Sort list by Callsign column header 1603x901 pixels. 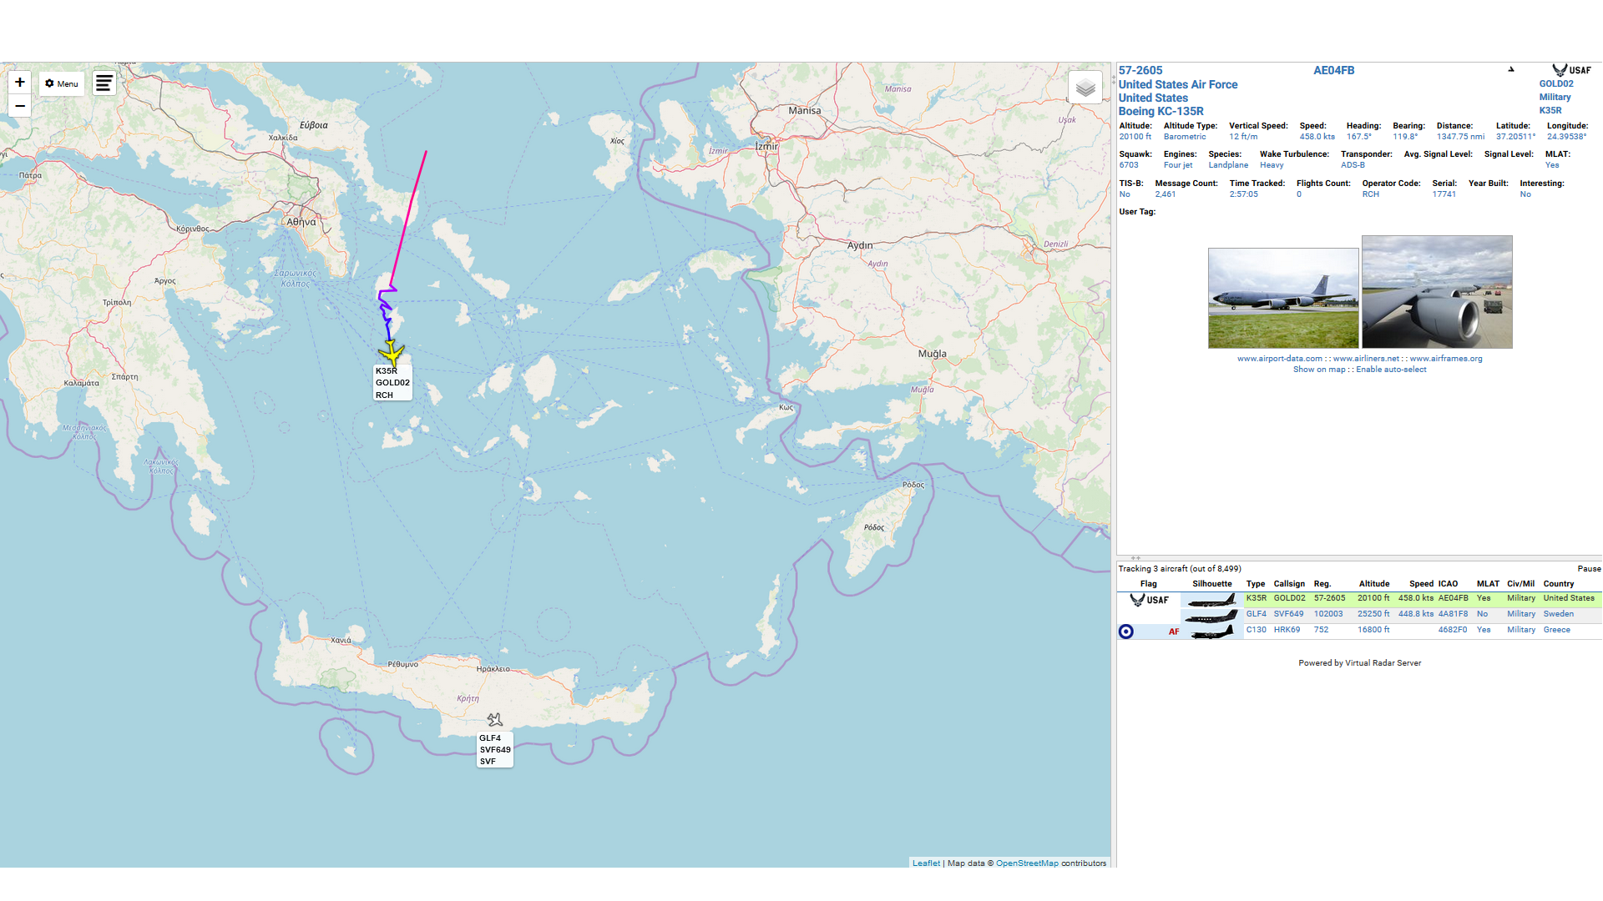coord(1288,584)
